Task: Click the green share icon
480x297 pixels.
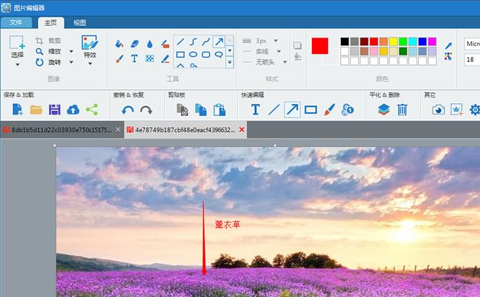Action: [x=92, y=109]
